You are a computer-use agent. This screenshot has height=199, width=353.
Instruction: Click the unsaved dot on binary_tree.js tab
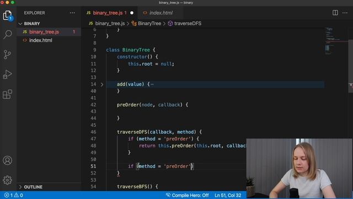click(x=132, y=13)
